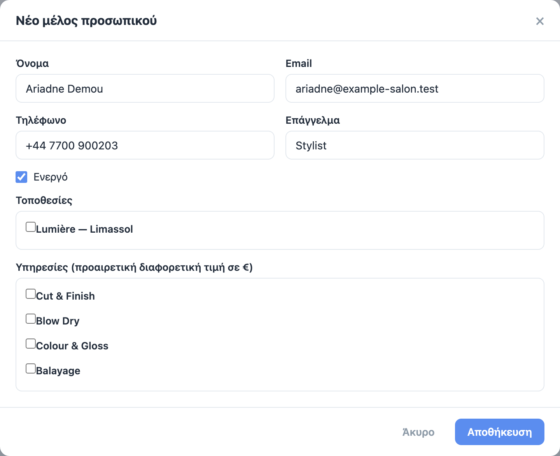Edit the Επάγγελμα field showing Stylist
Viewport: 560px width, 456px height.
click(415, 145)
